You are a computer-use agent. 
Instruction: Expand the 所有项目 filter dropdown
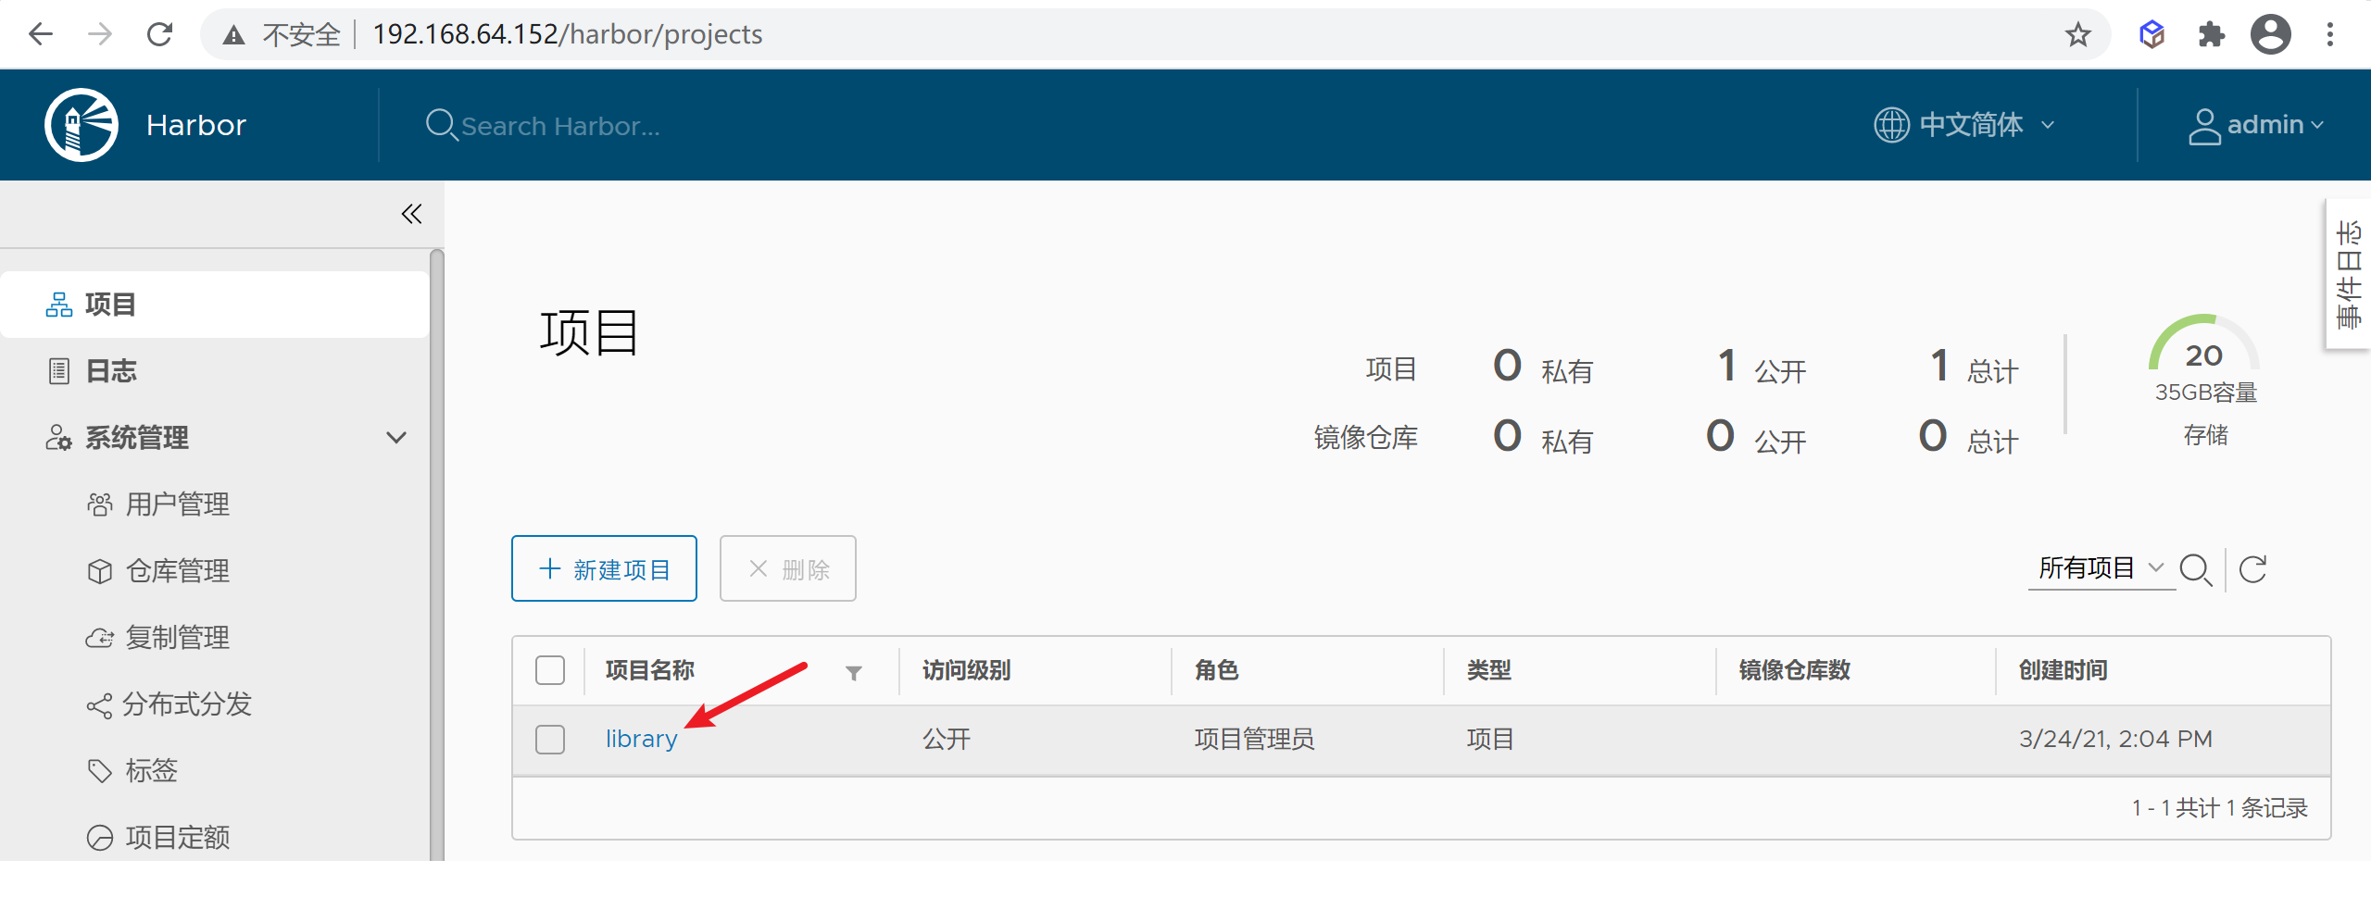pos(2101,567)
